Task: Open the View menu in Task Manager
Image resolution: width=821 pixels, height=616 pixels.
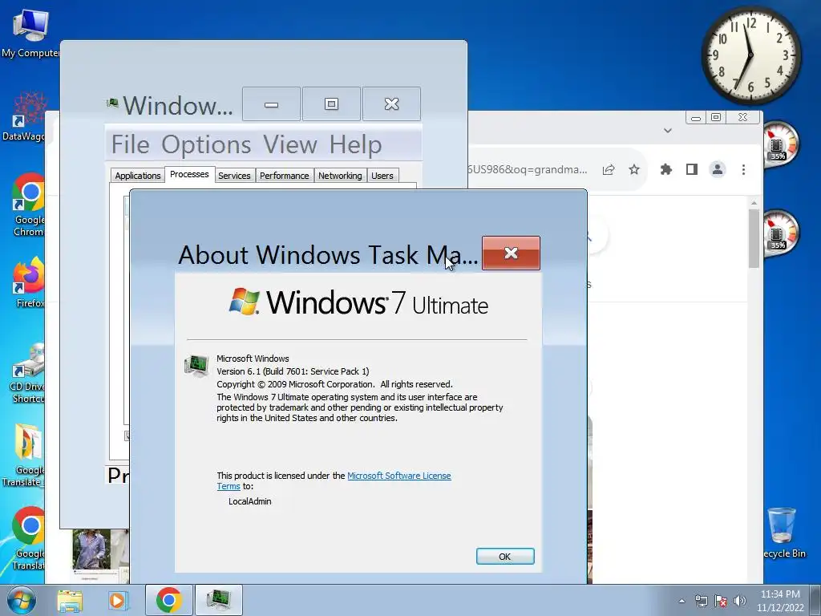Action: [x=290, y=144]
